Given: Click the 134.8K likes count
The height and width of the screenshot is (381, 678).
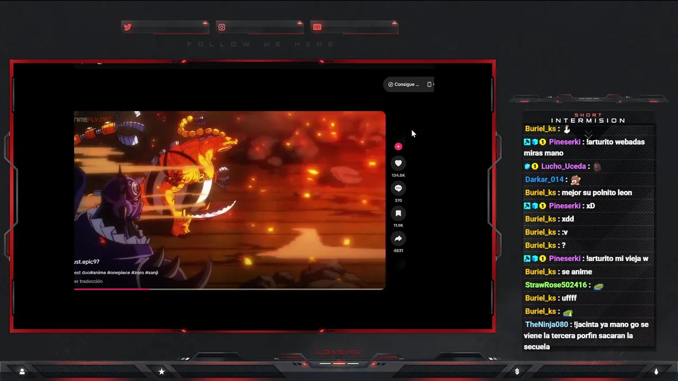Looking at the screenshot, I should pyautogui.click(x=398, y=175).
